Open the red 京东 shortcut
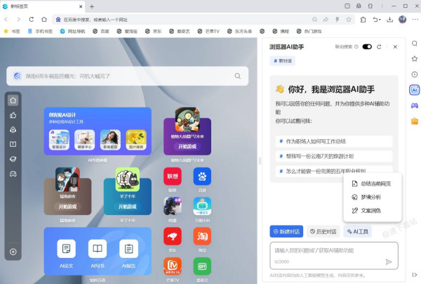 (173, 236)
